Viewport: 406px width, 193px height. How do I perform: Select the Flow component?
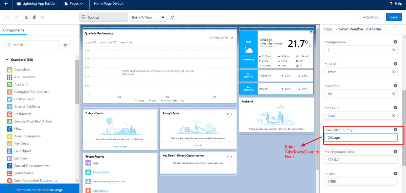click(14, 129)
